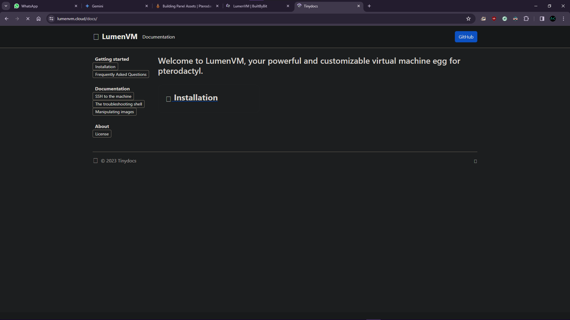Screen dimensions: 570x320
Task: Open Frequently Asked Questions page
Action: (121, 74)
